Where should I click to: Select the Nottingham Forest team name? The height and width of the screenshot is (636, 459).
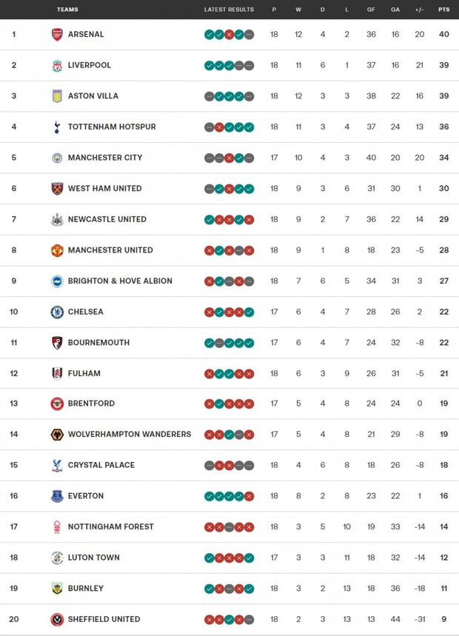coord(110,526)
